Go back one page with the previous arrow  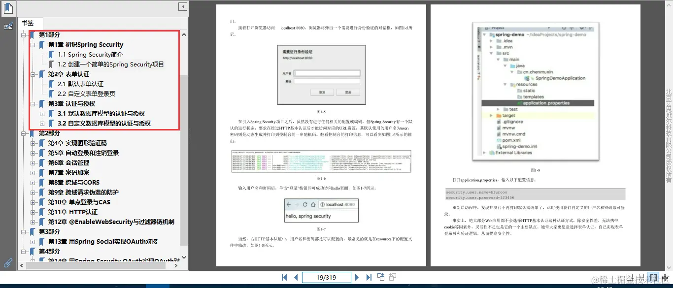[295, 277]
